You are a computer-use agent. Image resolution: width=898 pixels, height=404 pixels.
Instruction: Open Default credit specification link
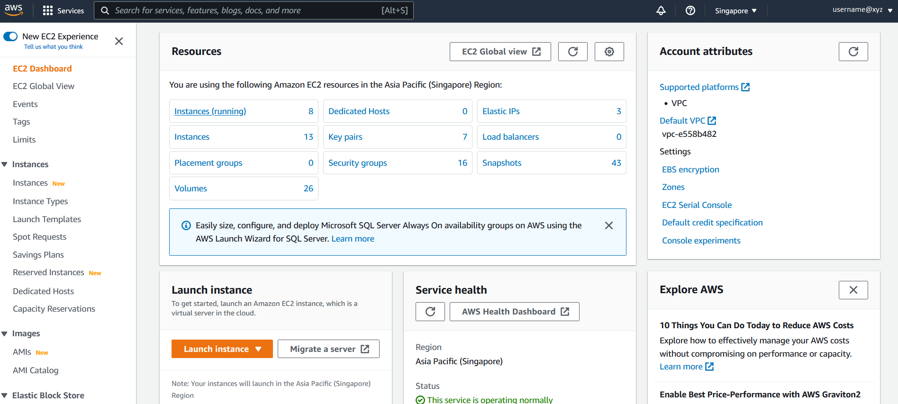tap(712, 223)
